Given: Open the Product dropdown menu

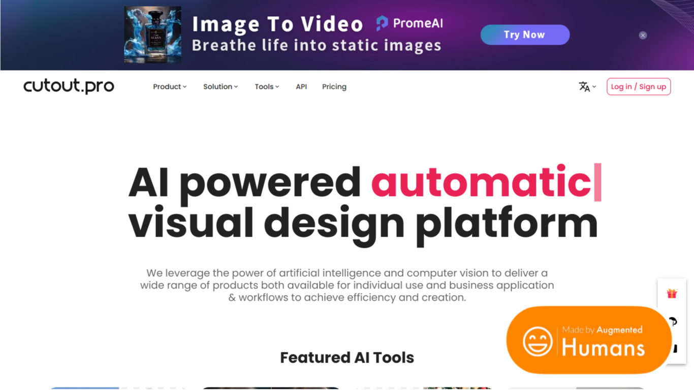Looking at the screenshot, I should click(x=170, y=87).
